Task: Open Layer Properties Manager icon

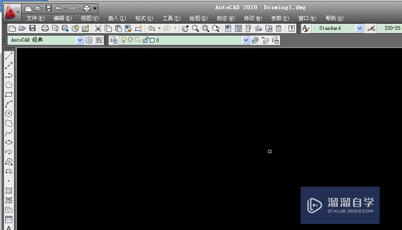Action: click(114, 40)
